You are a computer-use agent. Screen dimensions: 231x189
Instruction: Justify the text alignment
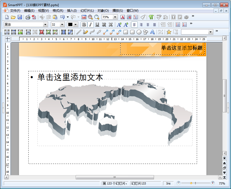[154, 25]
